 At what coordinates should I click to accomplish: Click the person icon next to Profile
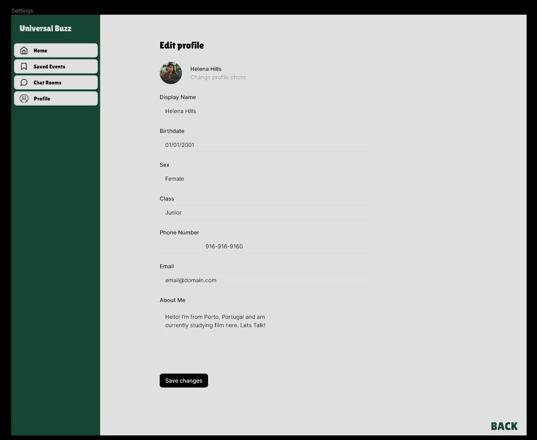tap(24, 98)
